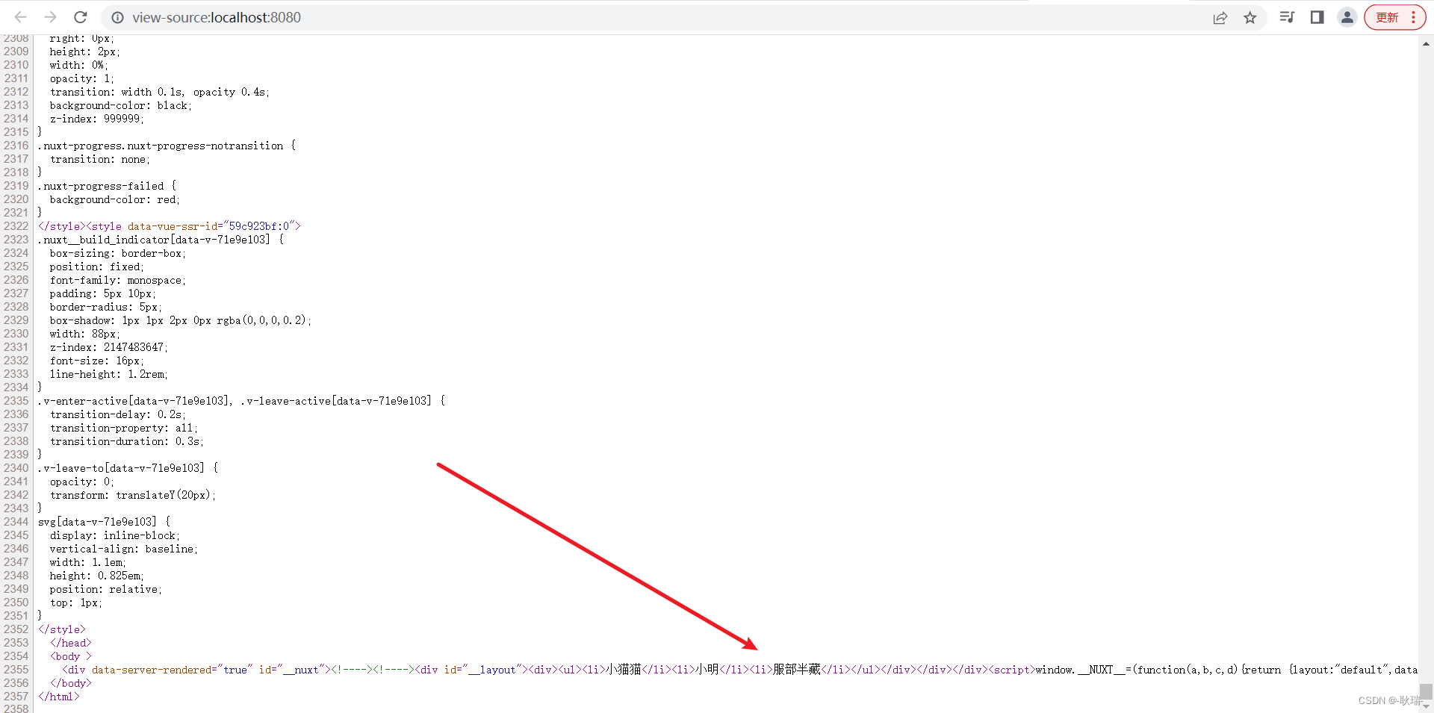Click the "height: 0.825em;" line
The image size is (1434, 713).
(97, 576)
